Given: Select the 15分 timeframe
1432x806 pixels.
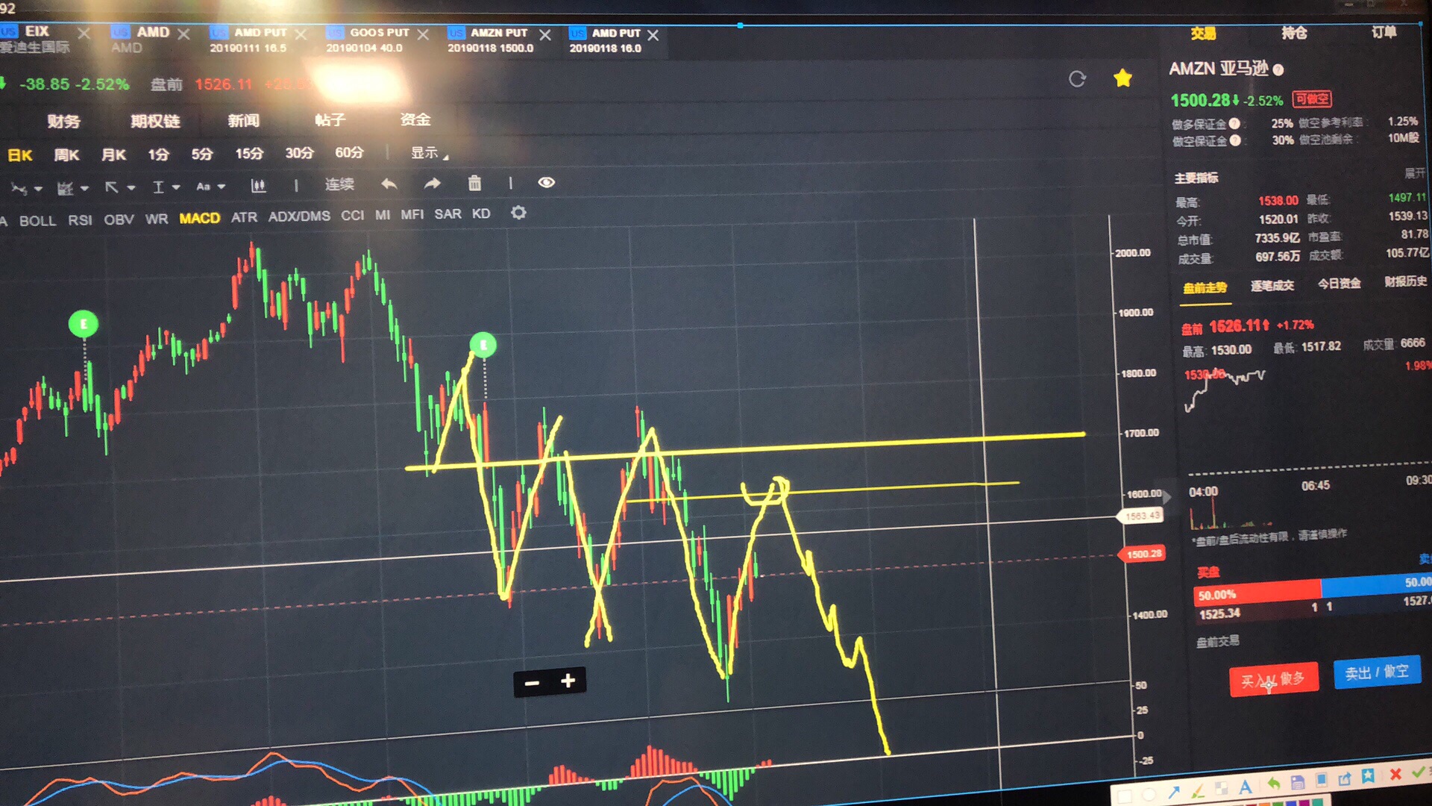Looking at the screenshot, I should pos(249,153).
